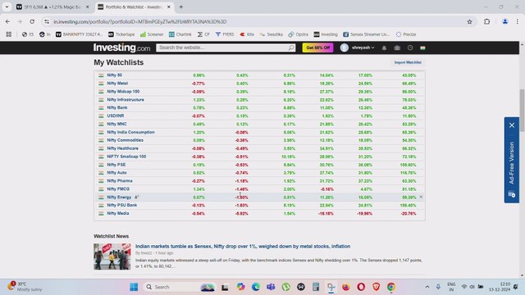
Task: Open the clock icon in header
Action: click(x=410, y=48)
